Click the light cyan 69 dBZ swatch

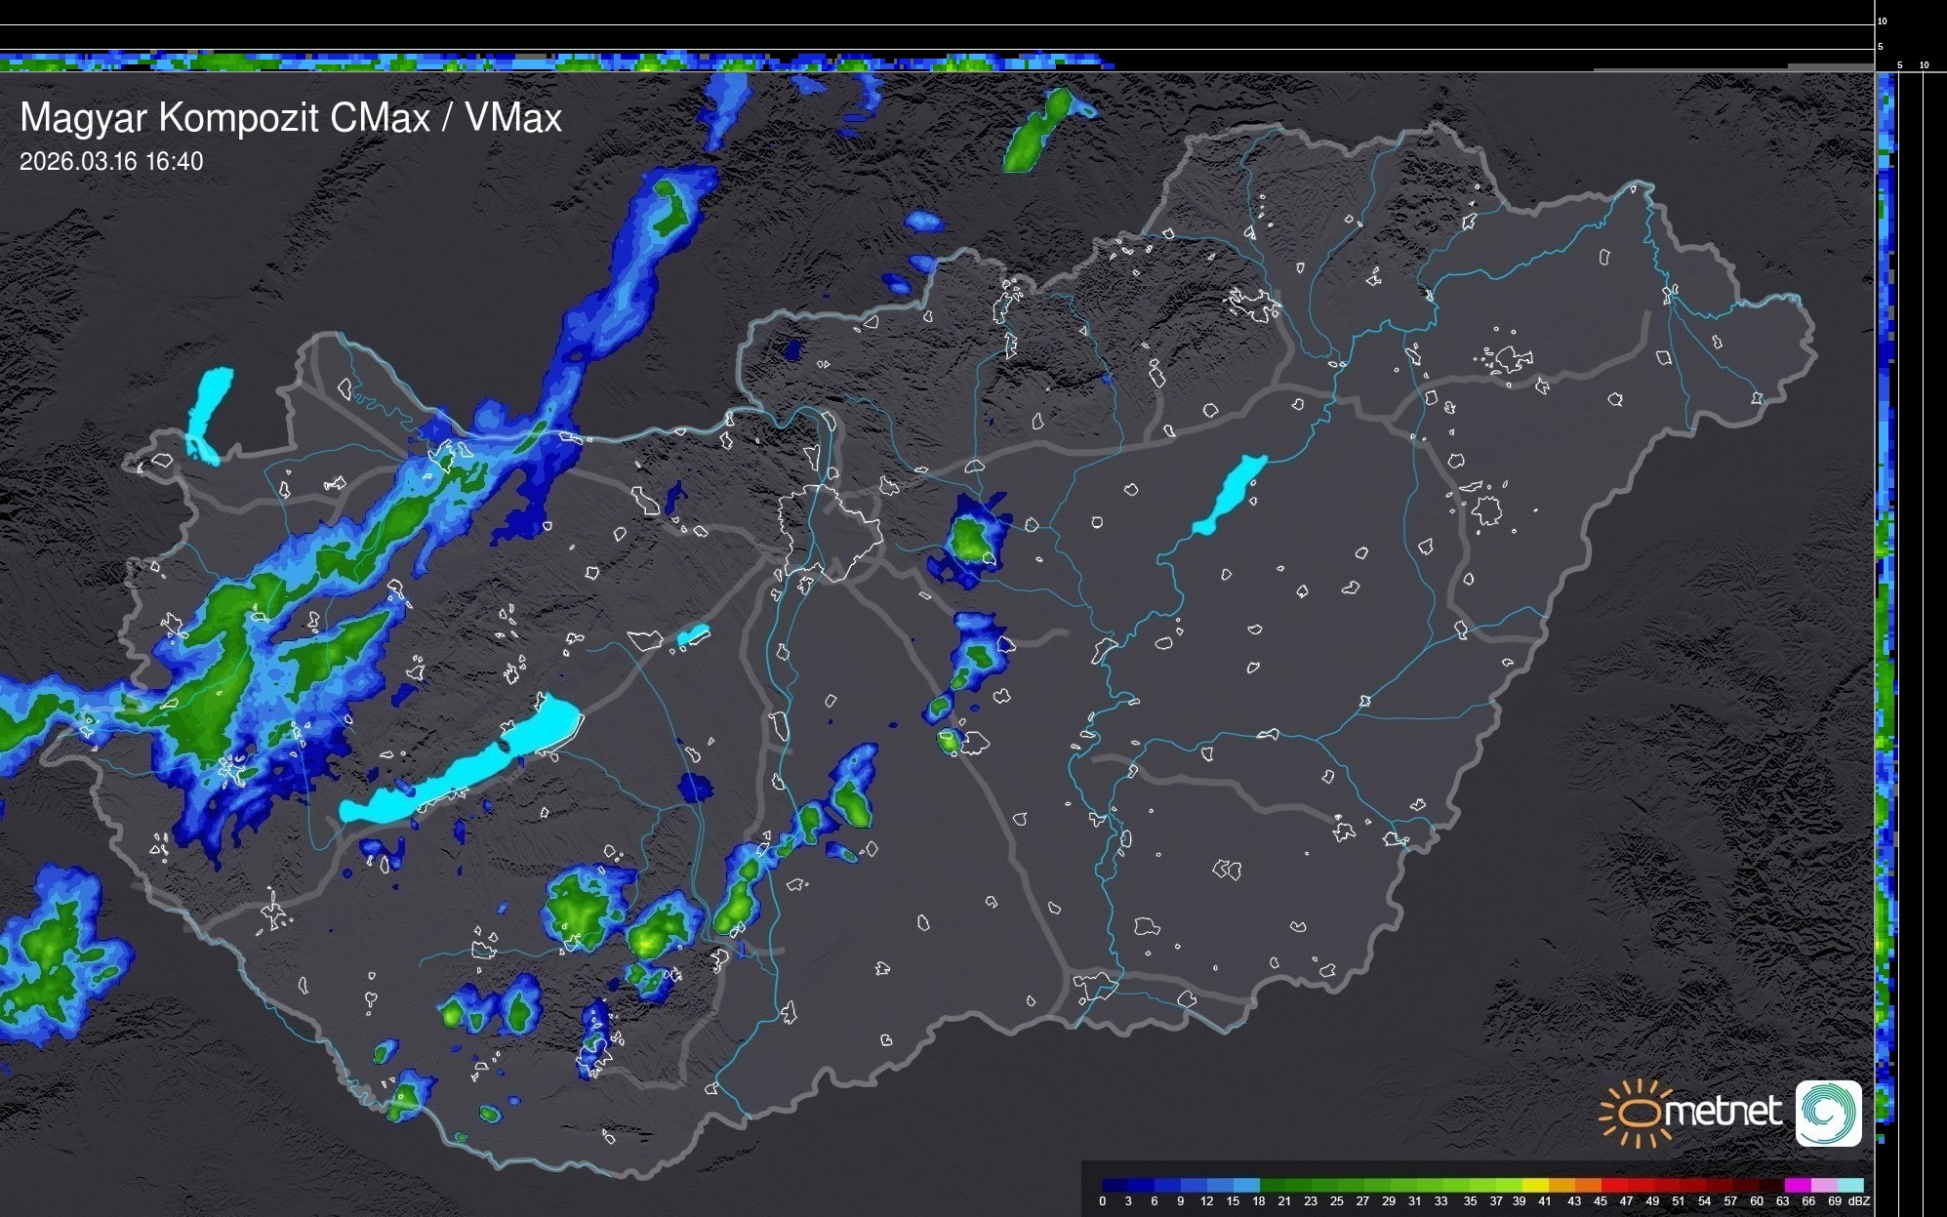click(1849, 1185)
